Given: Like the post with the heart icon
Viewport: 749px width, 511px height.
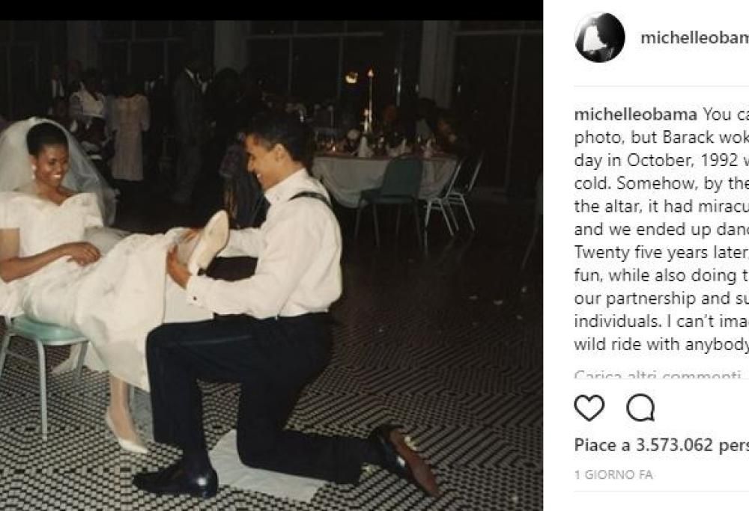Looking at the screenshot, I should pyautogui.click(x=589, y=409).
